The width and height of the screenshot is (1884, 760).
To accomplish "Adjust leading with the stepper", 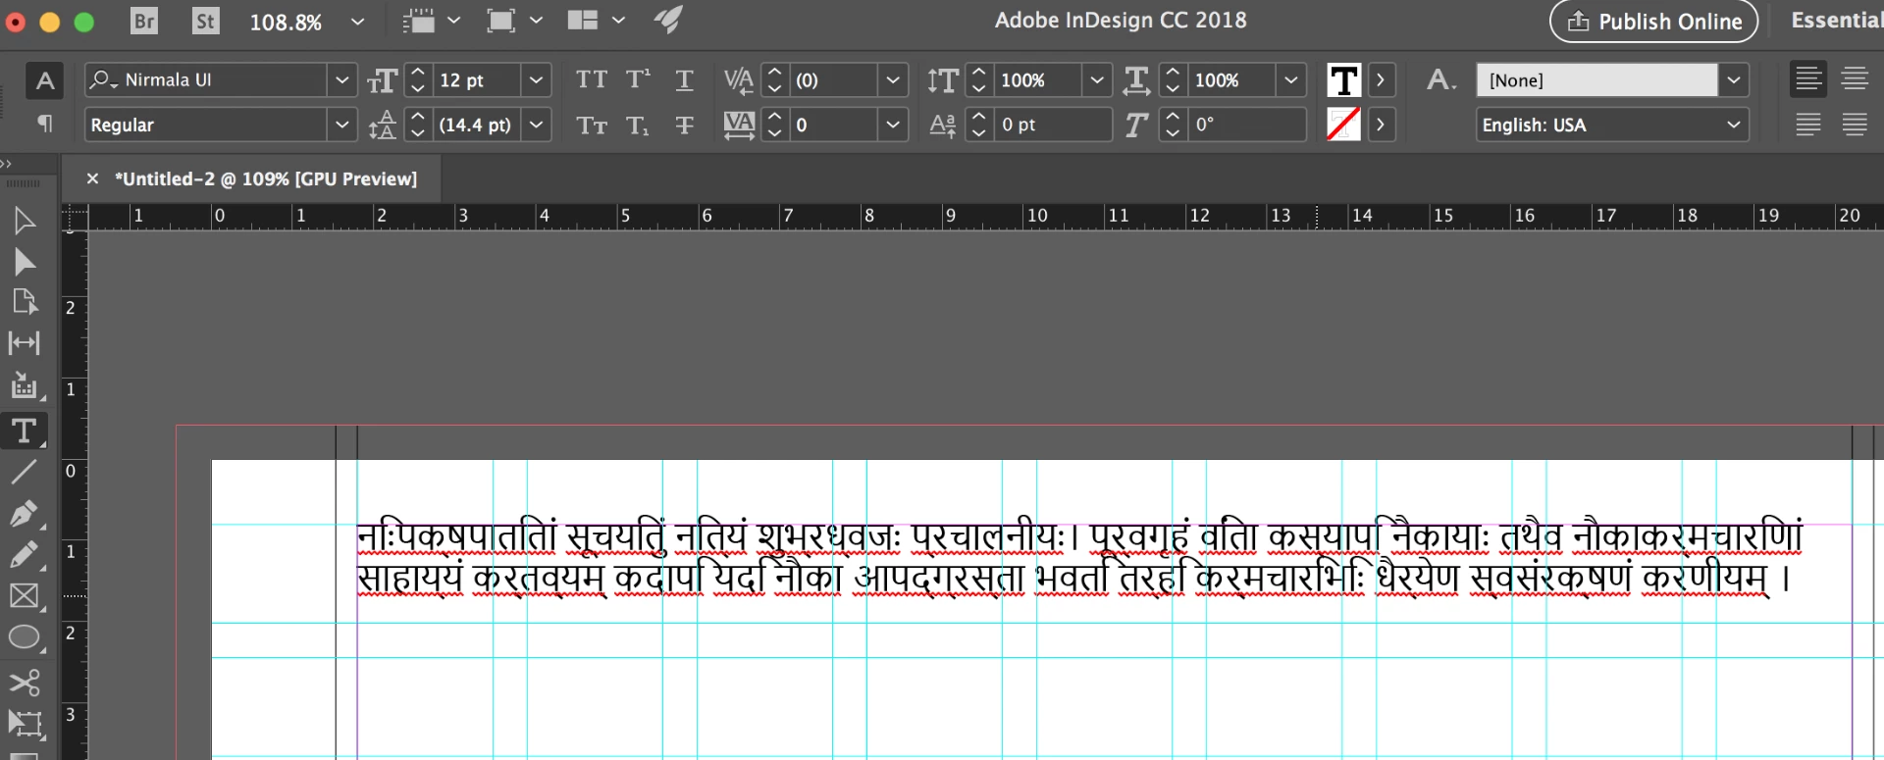I will (418, 125).
